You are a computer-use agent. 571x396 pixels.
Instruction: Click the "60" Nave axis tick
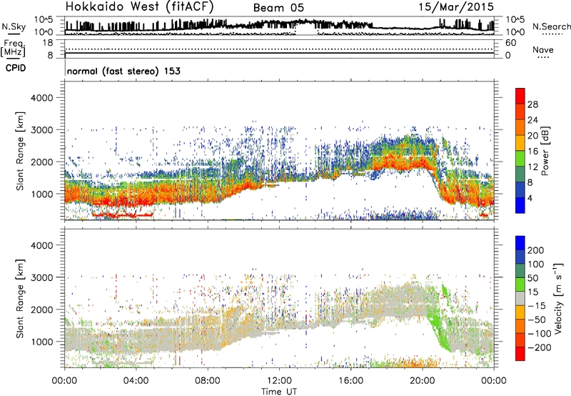510,43
